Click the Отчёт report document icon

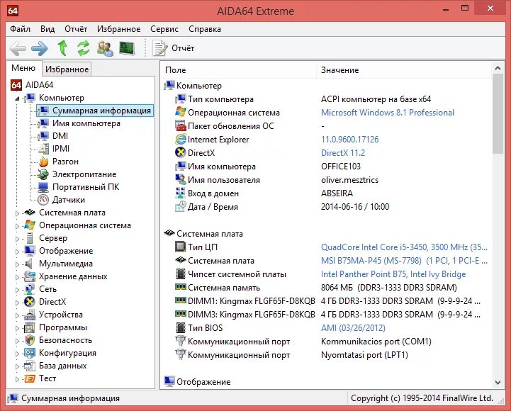point(159,48)
